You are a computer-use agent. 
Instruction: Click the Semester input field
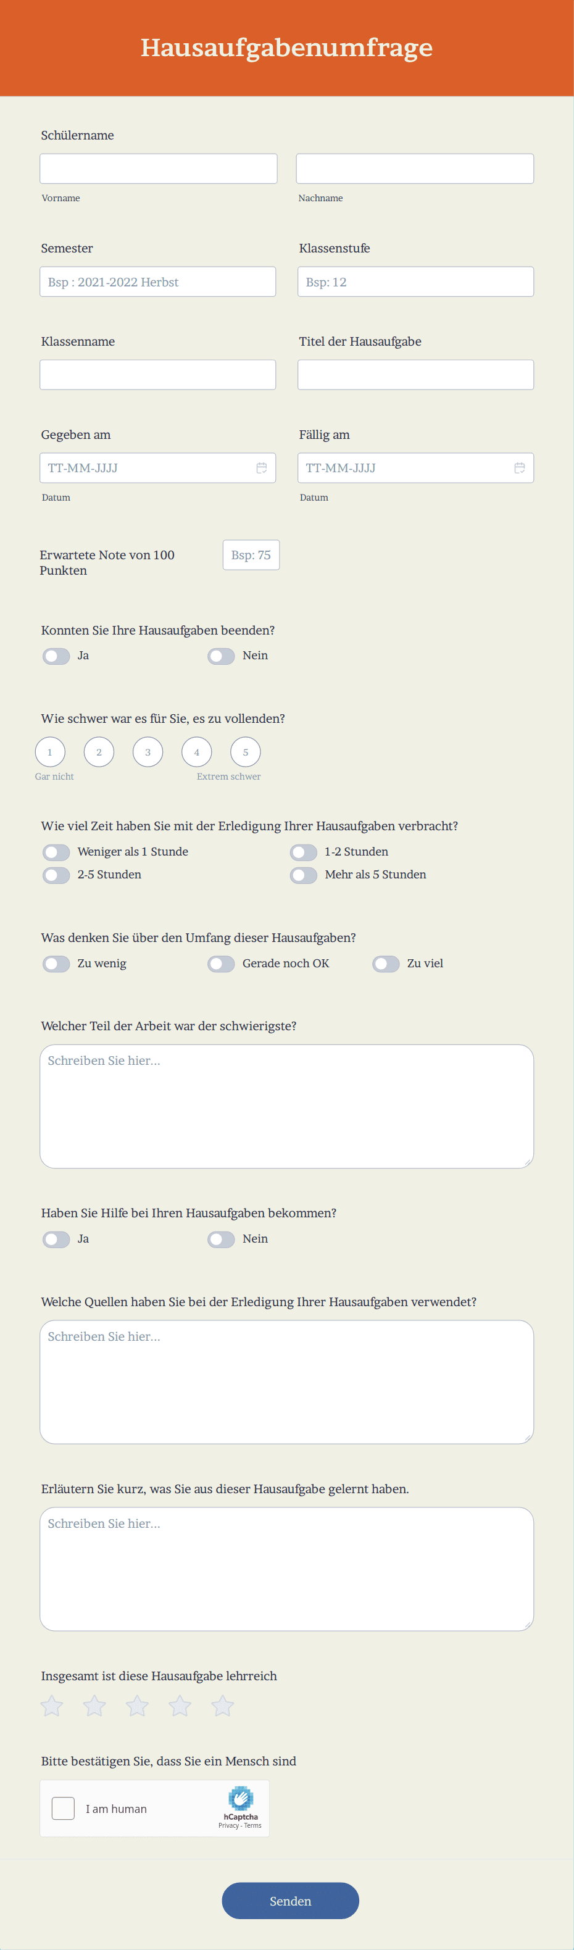click(x=157, y=281)
